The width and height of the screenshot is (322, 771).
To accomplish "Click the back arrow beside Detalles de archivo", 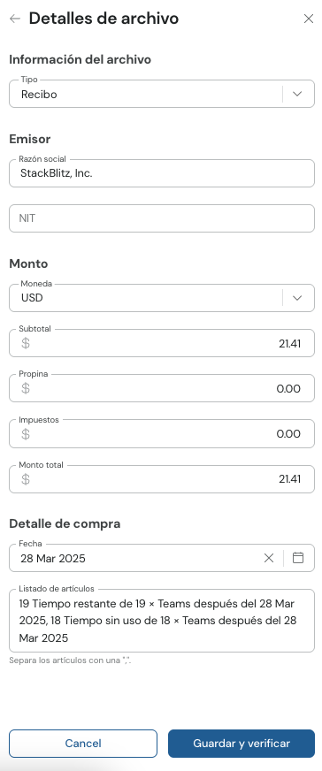I will point(15,19).
